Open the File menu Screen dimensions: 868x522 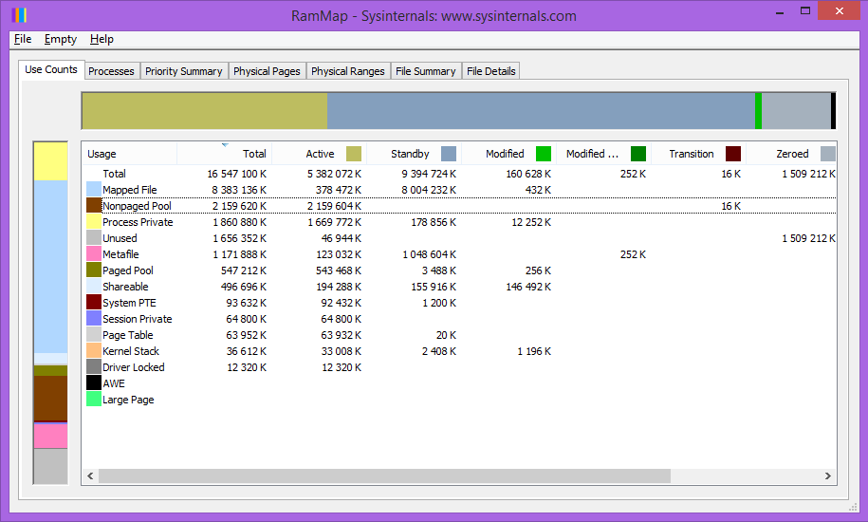click(23, 39)
